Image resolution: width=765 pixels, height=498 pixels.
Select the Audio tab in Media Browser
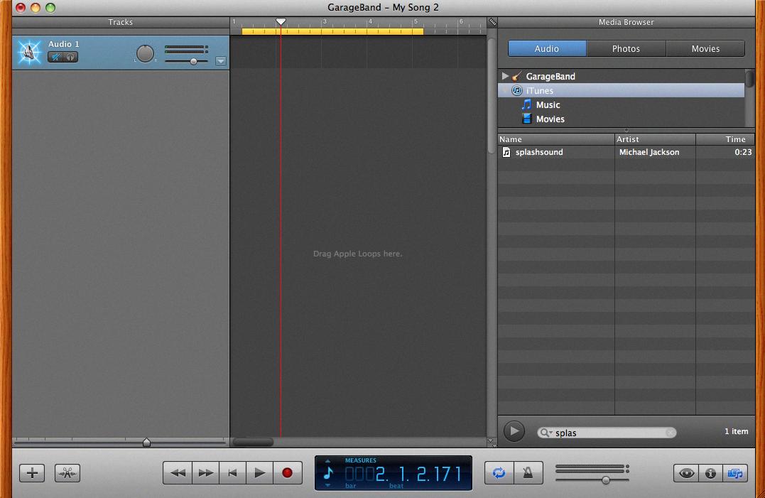coord(547,49)
